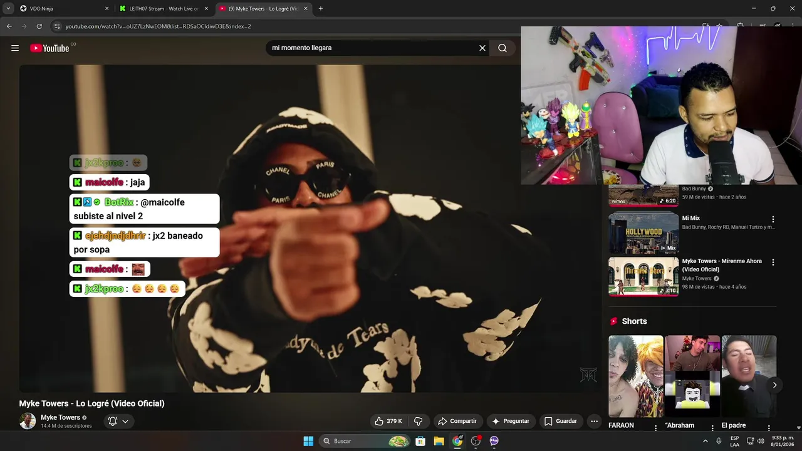Image resolution: width=802 pixels, height=451 pixels.
Task: Open the volume tray icon
Action: [x=761, y=441]
